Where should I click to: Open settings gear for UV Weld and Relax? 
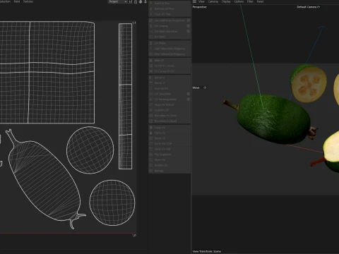[x=189, y=31]
